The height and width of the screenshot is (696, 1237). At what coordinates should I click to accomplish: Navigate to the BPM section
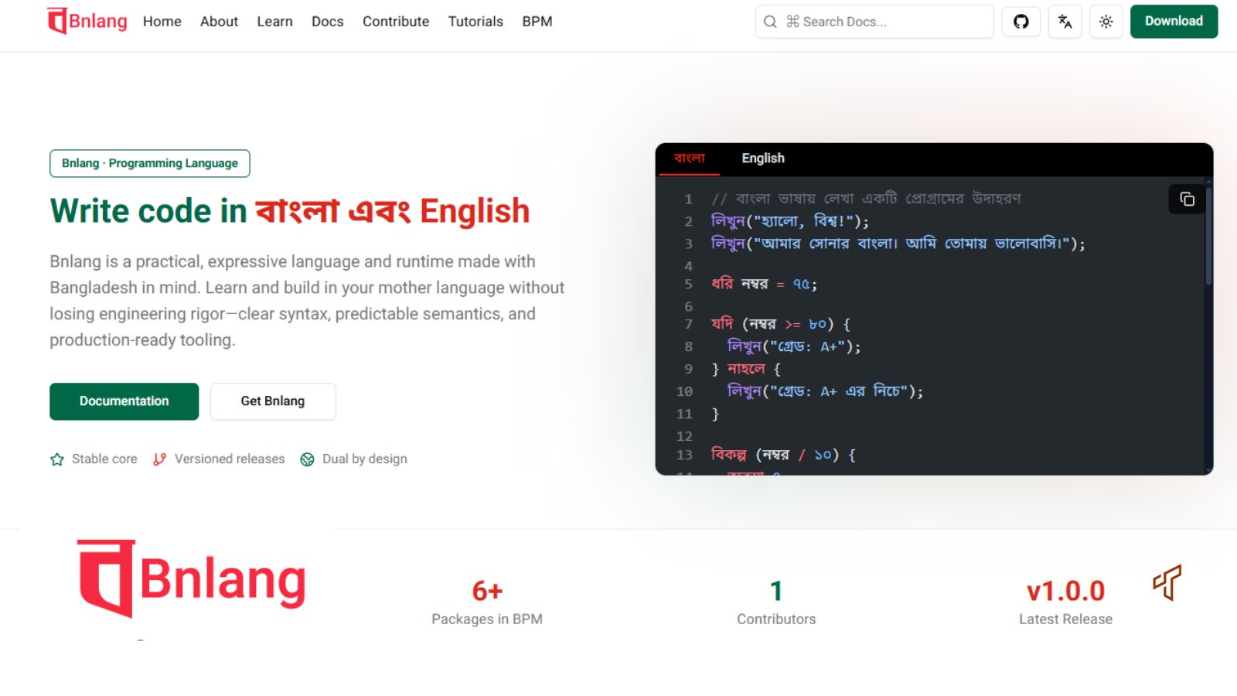537,22
